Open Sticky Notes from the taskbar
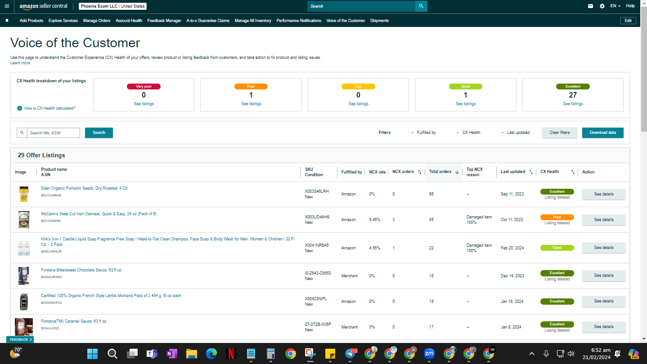The height and width of the screenshot is (364, 647). click(x=330, y=354)
